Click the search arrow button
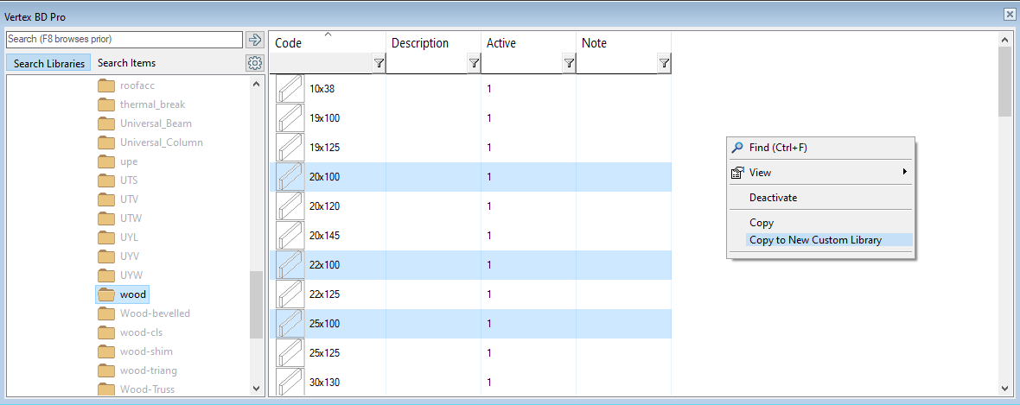The height and width of the screenshot is (405, 1020). (254, 40)
